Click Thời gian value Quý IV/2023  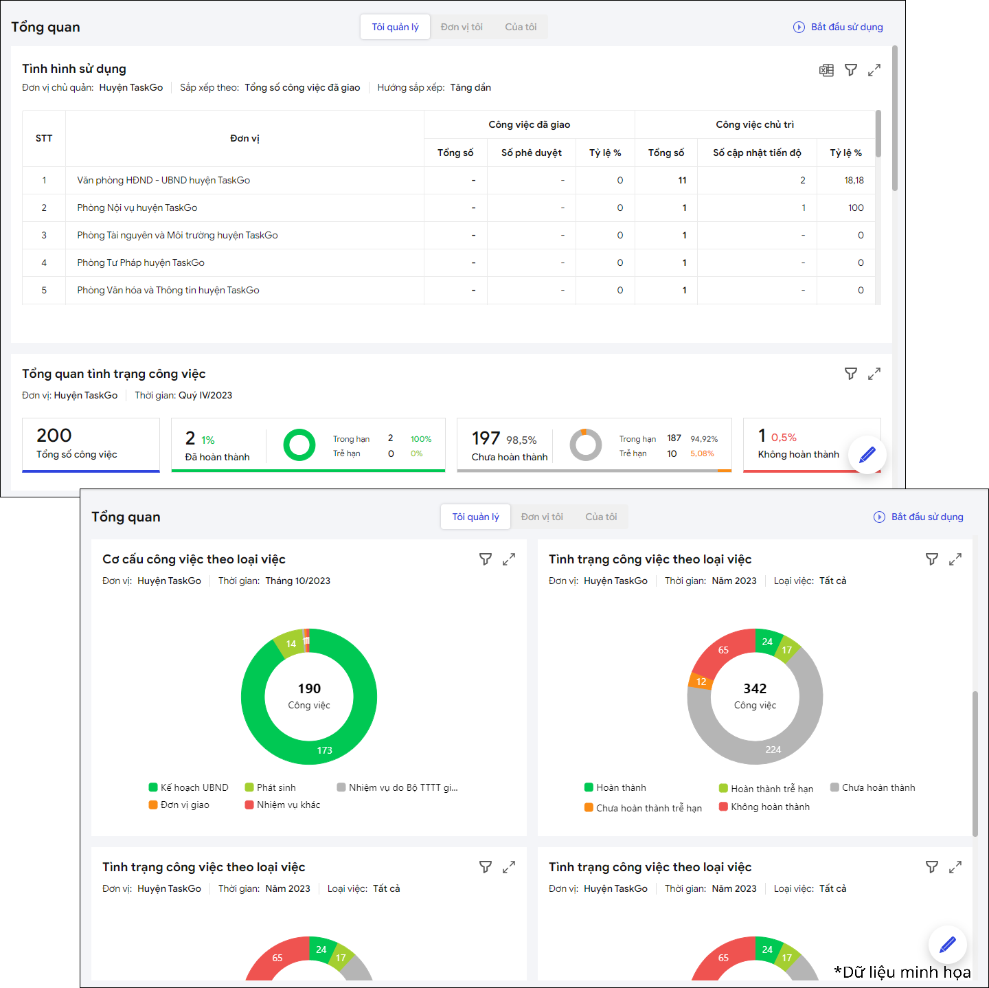205,395
